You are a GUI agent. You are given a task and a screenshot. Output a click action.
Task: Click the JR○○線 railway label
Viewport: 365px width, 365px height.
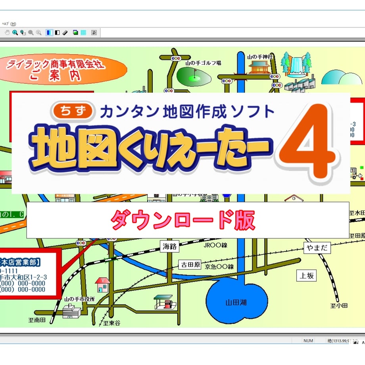[x=215, y=245]
